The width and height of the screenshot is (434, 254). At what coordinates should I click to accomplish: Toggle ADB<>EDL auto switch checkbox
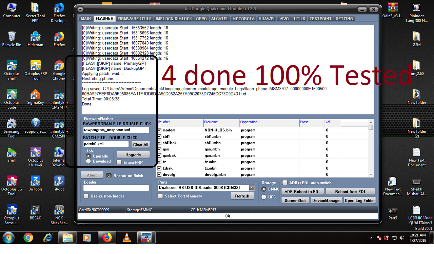(x=285, y=183)
